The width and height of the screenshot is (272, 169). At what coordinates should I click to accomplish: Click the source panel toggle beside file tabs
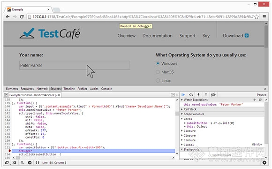point(173,95)
